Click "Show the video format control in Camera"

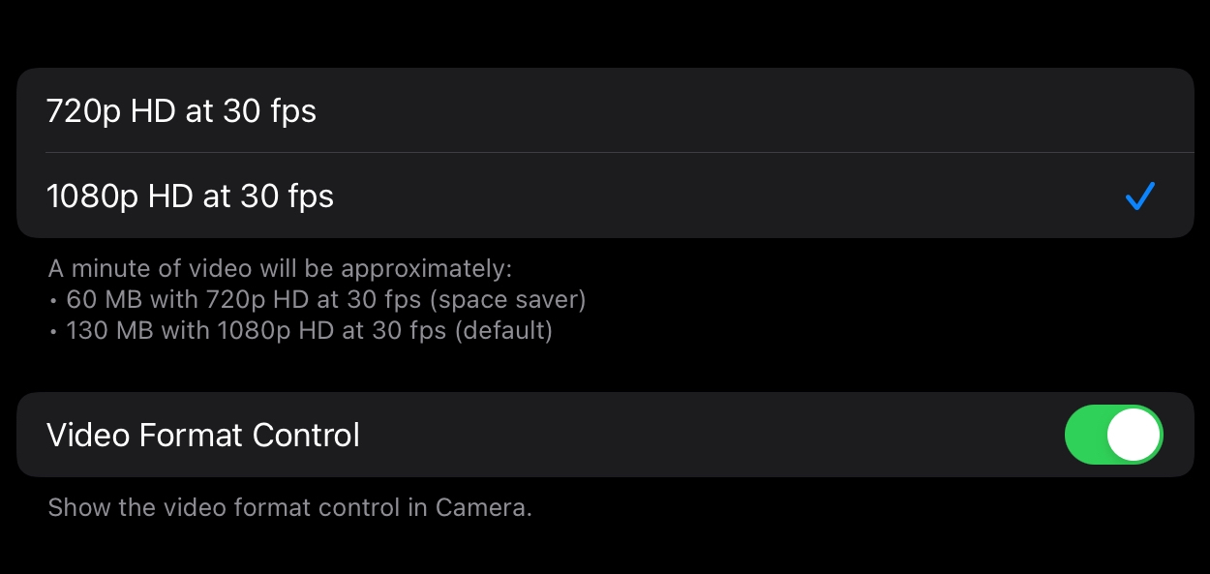pos(289,507)
